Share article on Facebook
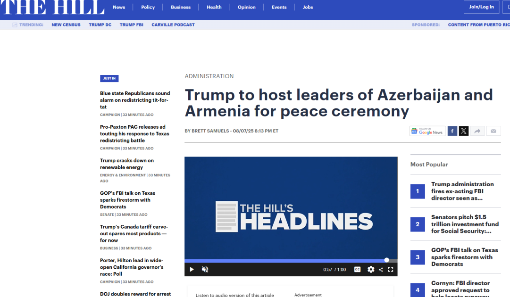510x297 pixels. pyautogui.click(x=452, y=131)
